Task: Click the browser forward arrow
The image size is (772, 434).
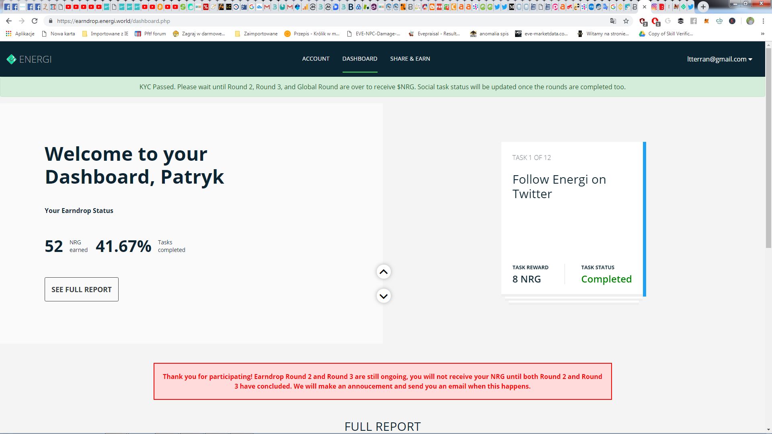Action: point(22,21)
